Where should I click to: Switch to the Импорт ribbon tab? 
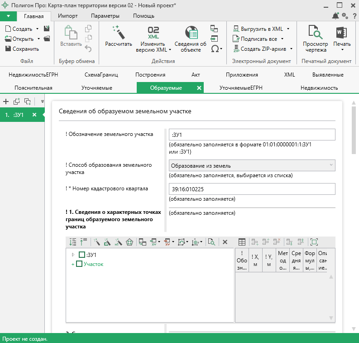[x=67, y=16]
